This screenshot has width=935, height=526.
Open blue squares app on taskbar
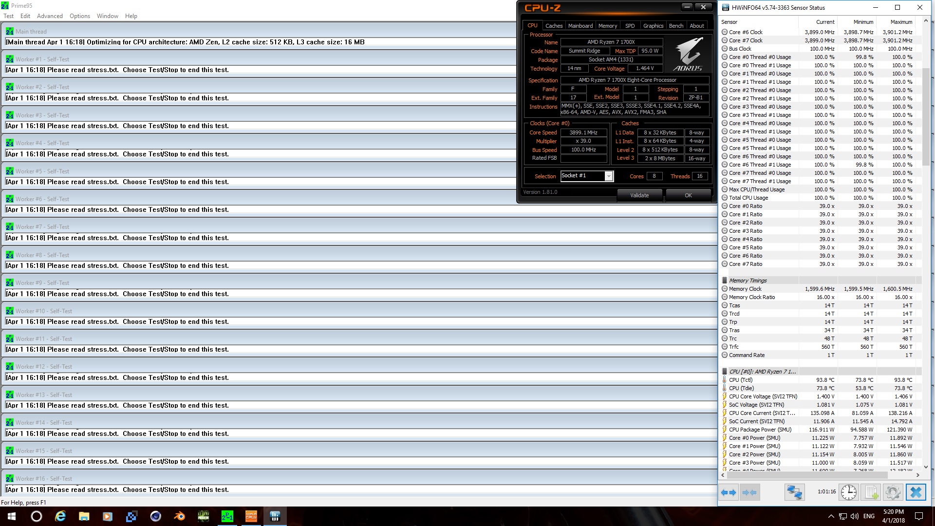[131, 516]
